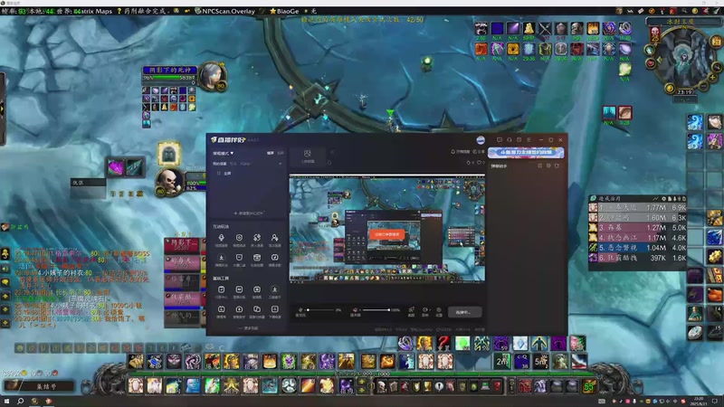Open Matrix Maps in the top info bar
The height and width of the screenshot is (407, 724).
(x=93, y=11)
